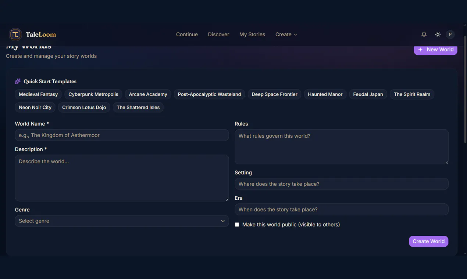
Task: Go to the Continue page
Action: [x=187, y=35]
